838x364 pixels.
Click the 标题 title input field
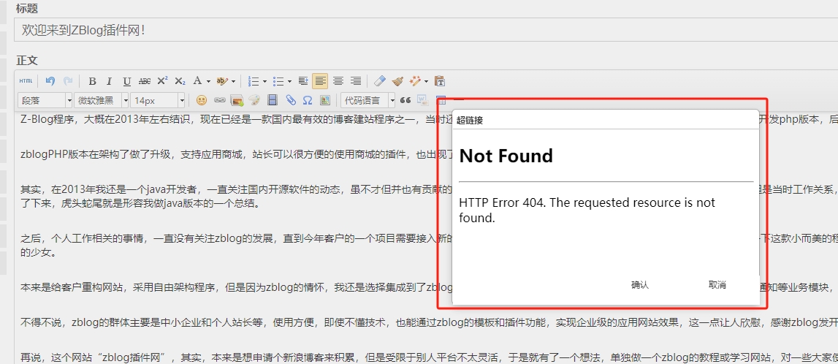tap(427, 30)
